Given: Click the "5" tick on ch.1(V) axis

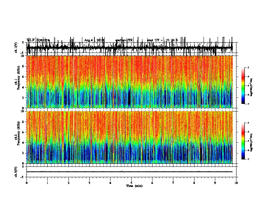Looking at the screenshot, I should 24,43.
